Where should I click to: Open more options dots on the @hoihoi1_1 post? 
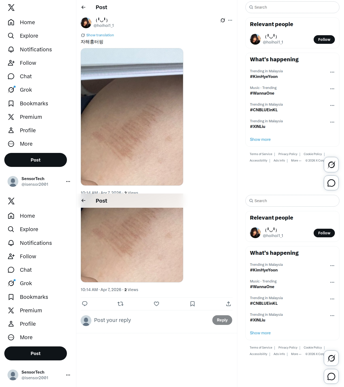[x=230, y=20]
